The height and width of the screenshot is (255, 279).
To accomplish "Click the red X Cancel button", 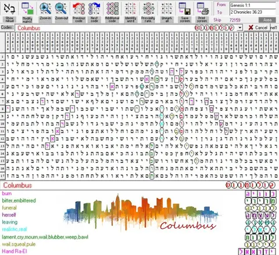I will [257, 28].
